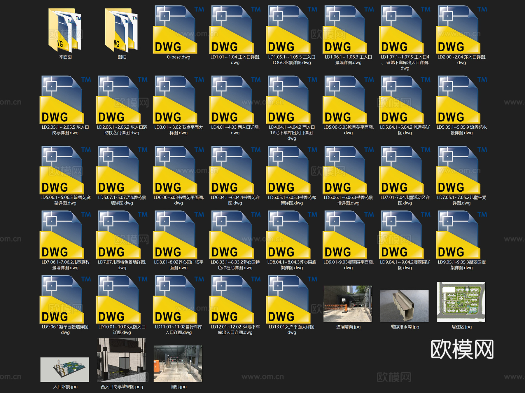
Task: Select the 缝隙排水沟.jpg image thumbnail
Action: [x=404, y=306]
